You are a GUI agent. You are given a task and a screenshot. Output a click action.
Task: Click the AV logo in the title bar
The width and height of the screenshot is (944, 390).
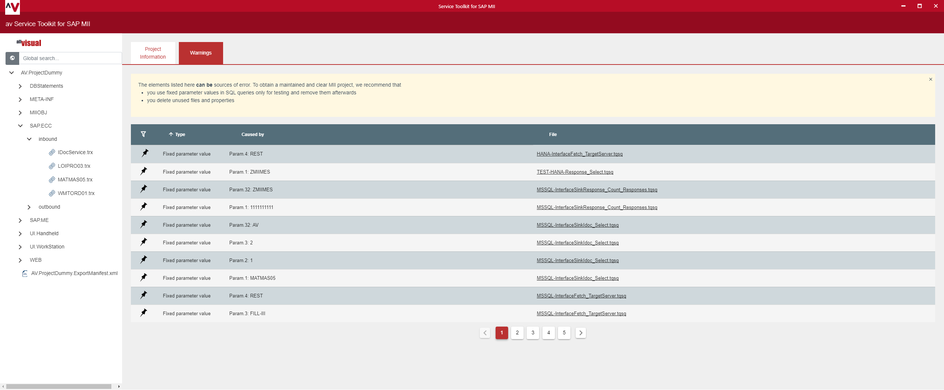(x=12, y=7)
